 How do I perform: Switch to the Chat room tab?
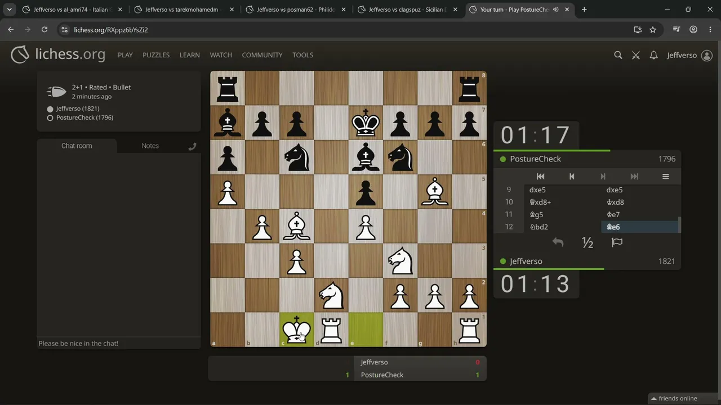77,146
